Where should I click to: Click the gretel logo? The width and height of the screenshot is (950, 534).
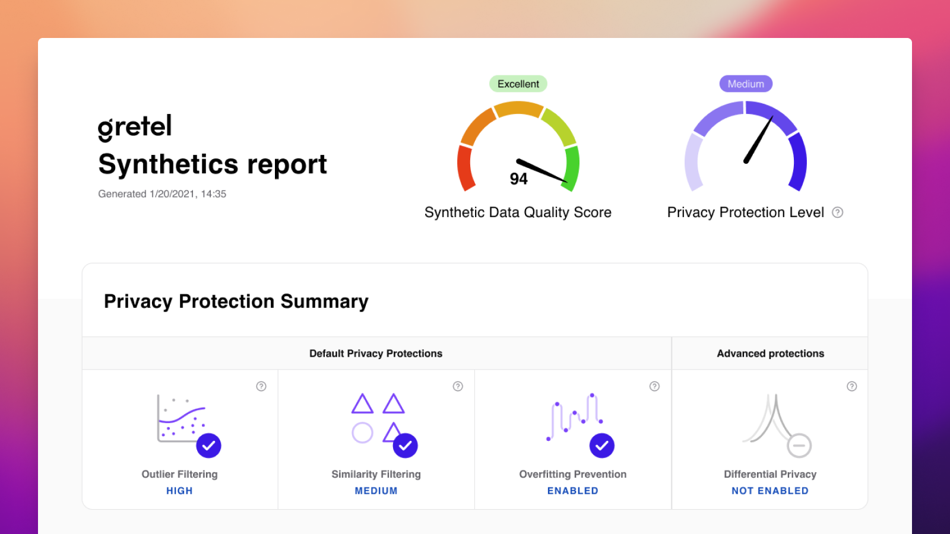135,127
